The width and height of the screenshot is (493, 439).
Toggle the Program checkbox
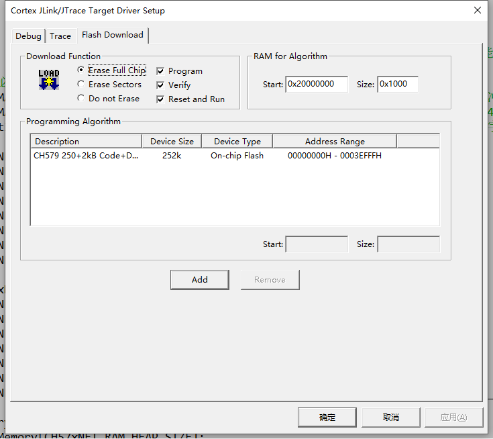click(160, 71)
